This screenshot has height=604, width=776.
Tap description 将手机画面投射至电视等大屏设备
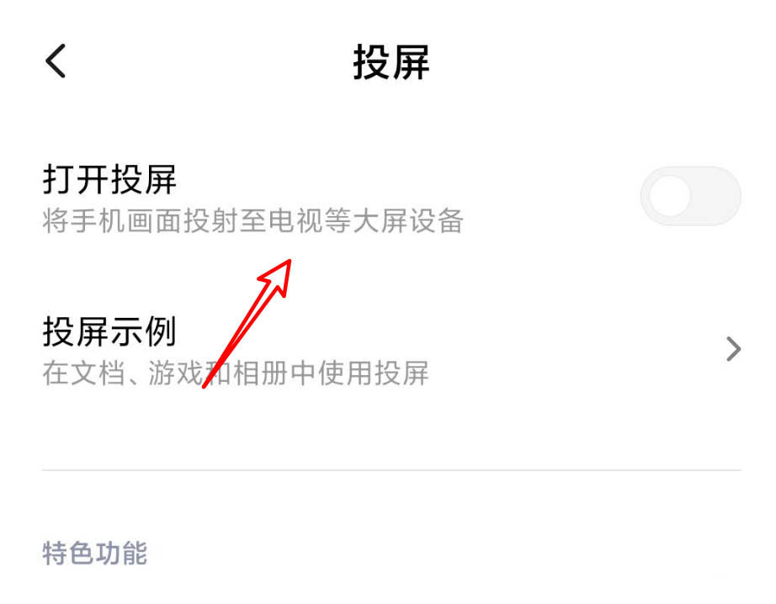252,220
